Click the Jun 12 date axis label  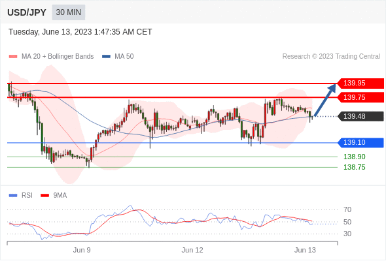(x=192, y=250)
